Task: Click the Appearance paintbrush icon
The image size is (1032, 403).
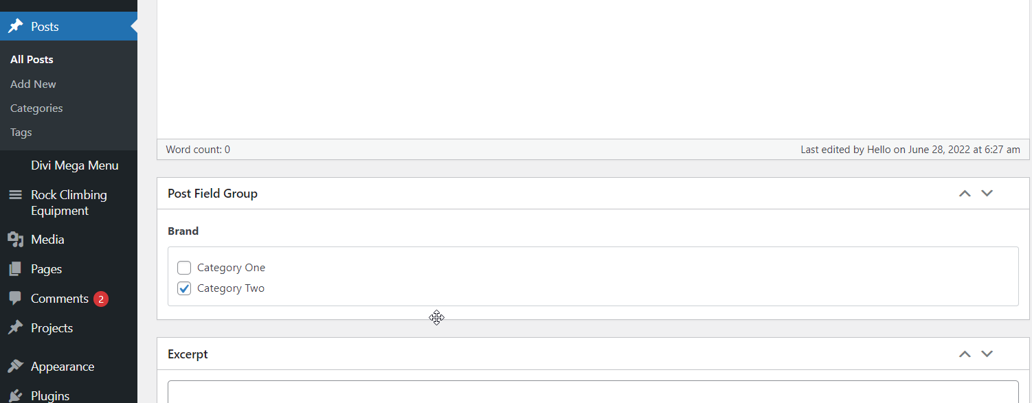Action: point(15,367)
